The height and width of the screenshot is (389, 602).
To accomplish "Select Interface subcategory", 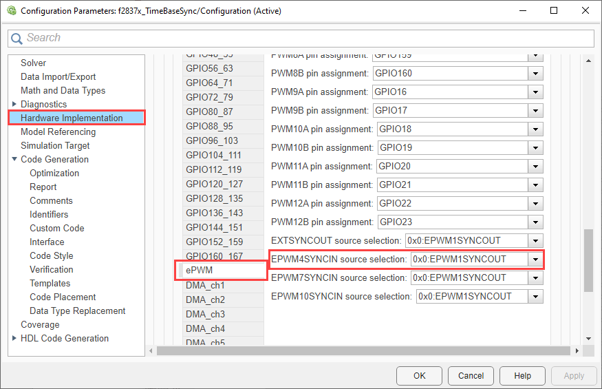I will 47,242.
